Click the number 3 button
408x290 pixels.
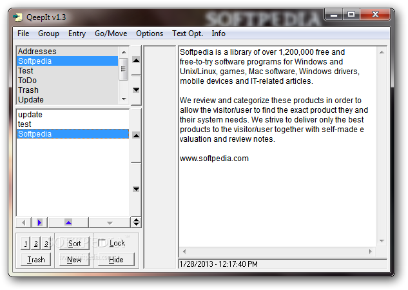pos(46,244)
